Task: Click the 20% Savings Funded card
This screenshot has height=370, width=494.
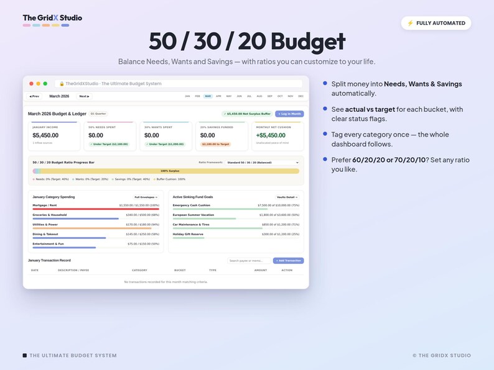Action: click(x=221, y=136)
